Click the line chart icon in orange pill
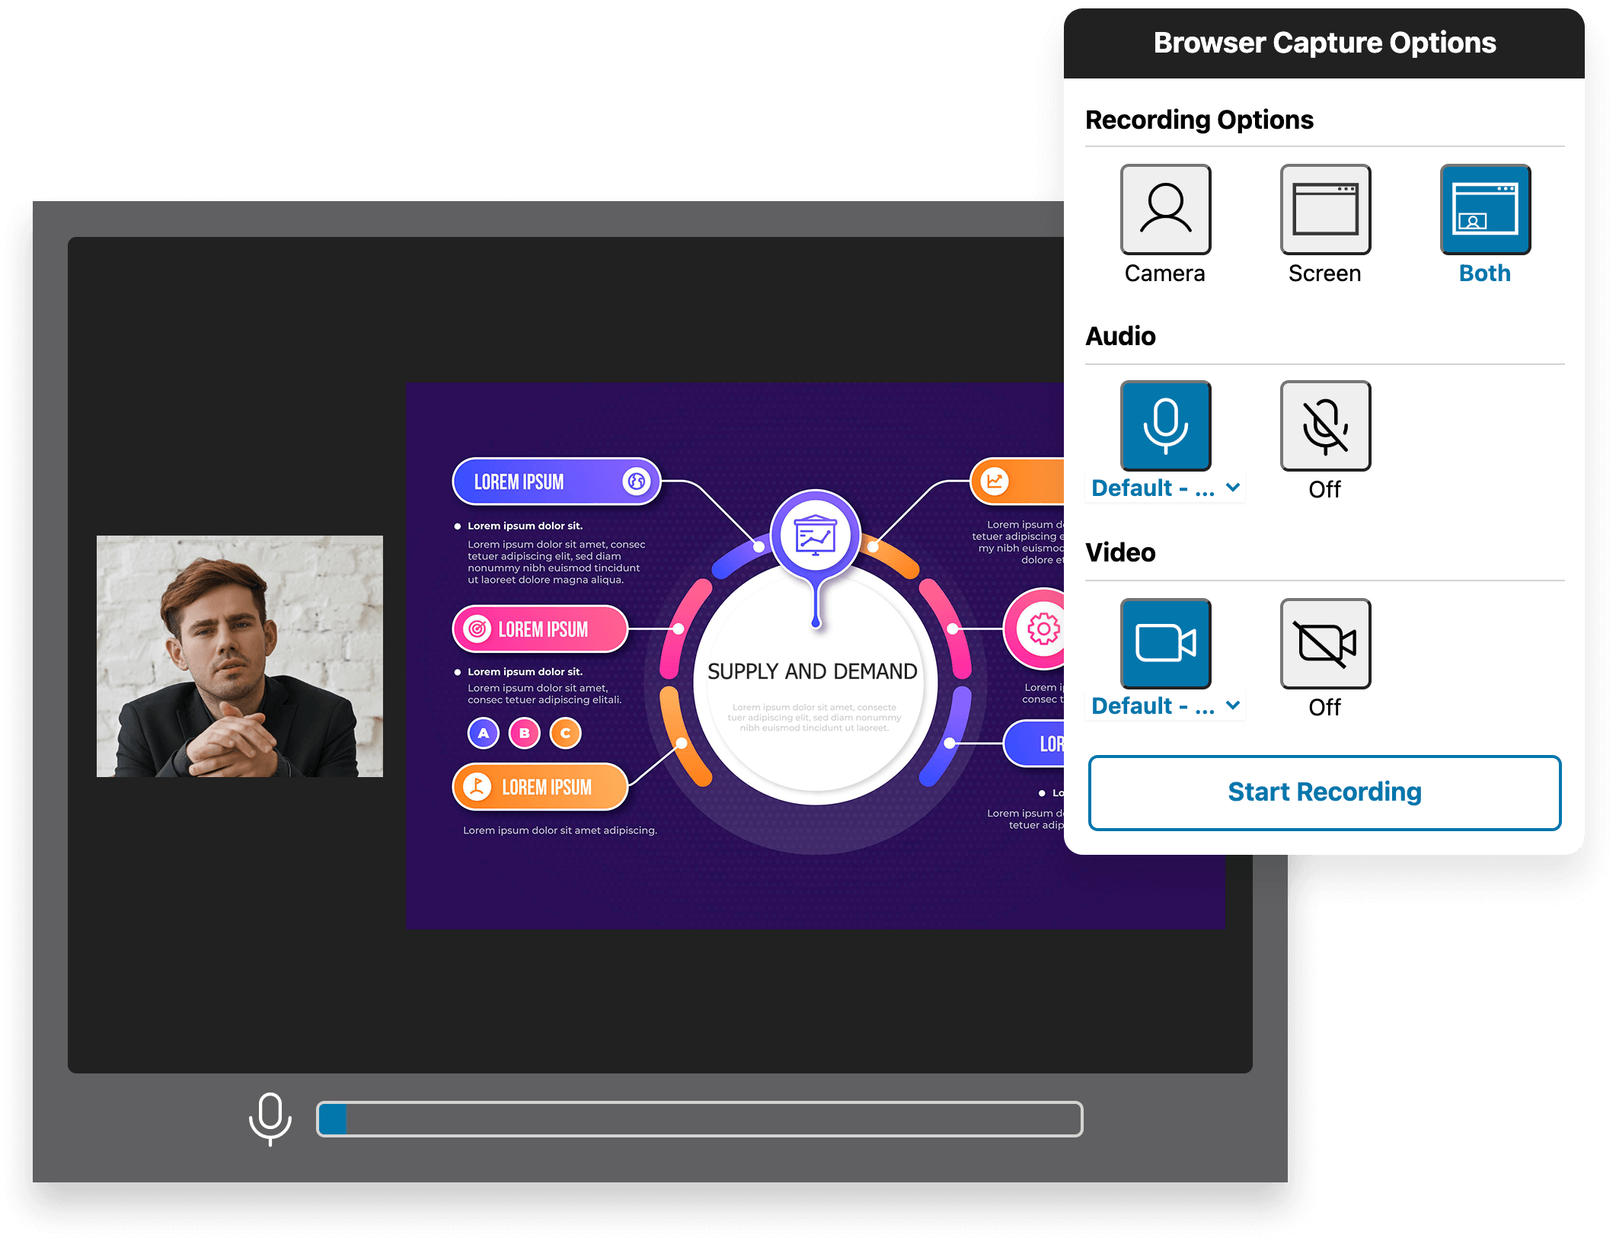 coord(994,481)
